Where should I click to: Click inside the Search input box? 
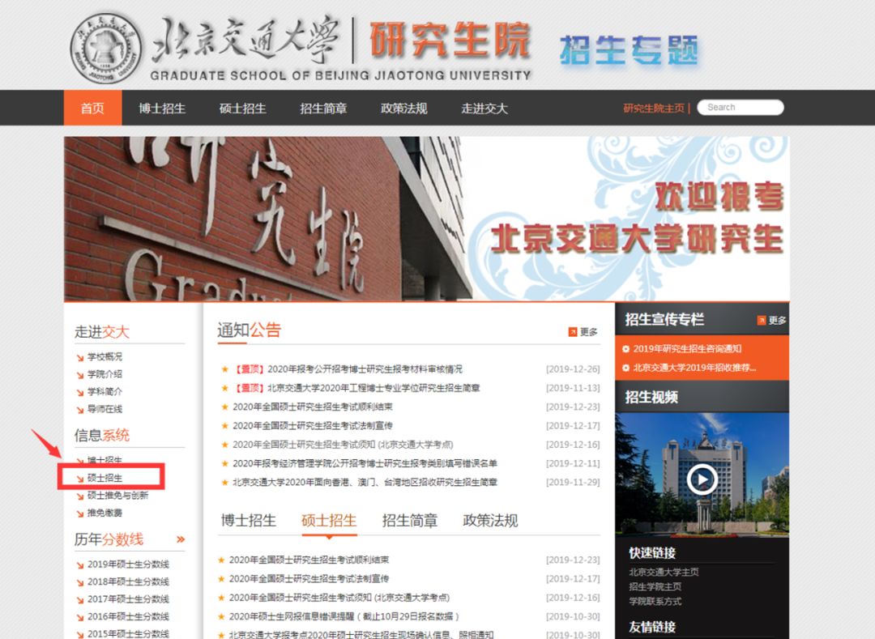(741, 106)
